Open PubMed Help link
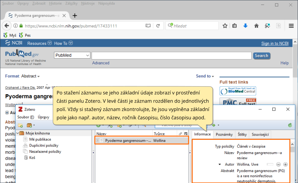 (x=284, y=63)
